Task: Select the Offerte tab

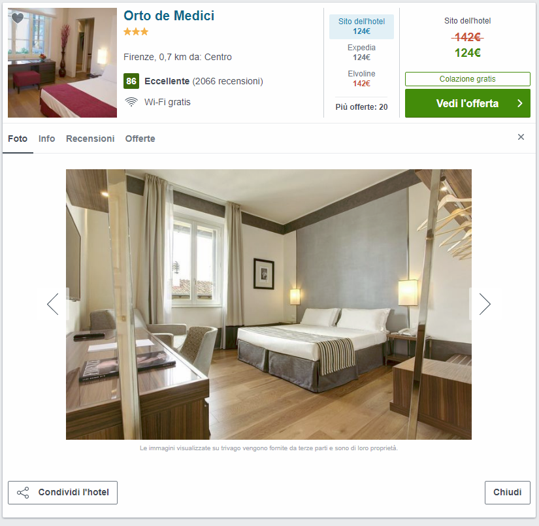Action: coord(140,139)
